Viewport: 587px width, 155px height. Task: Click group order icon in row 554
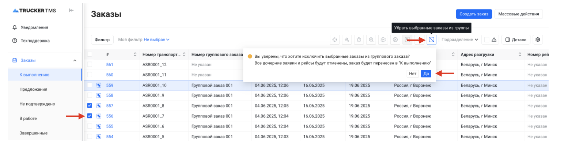99,136
